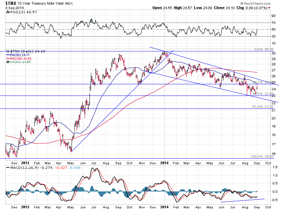Select the 2013 year marker on time axis
Screen dimensions: 283x210
pos(26,163)
